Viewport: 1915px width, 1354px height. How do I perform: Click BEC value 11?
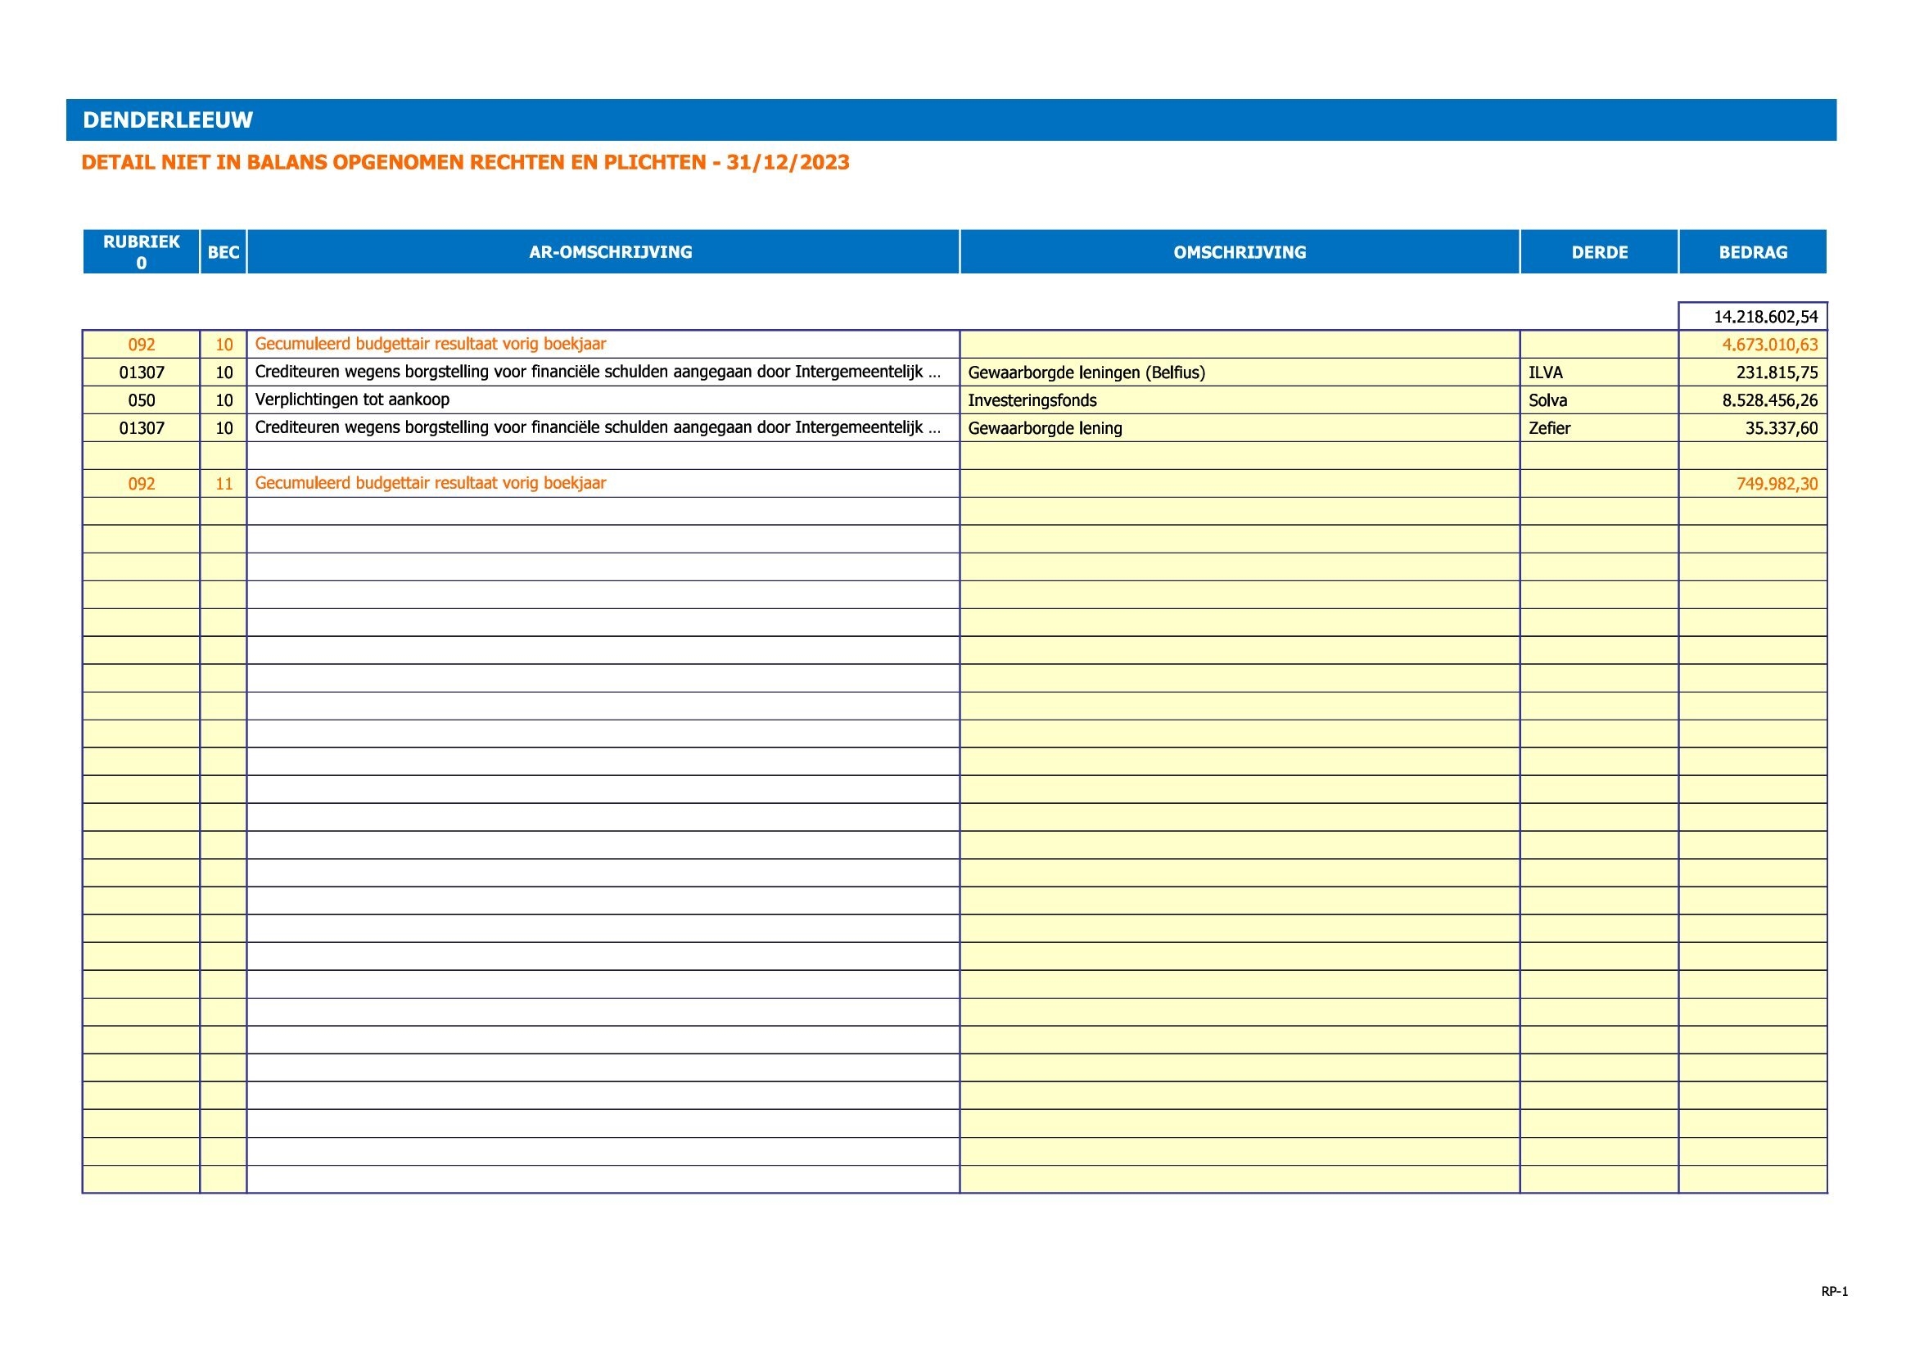click(x=224, y=484)
